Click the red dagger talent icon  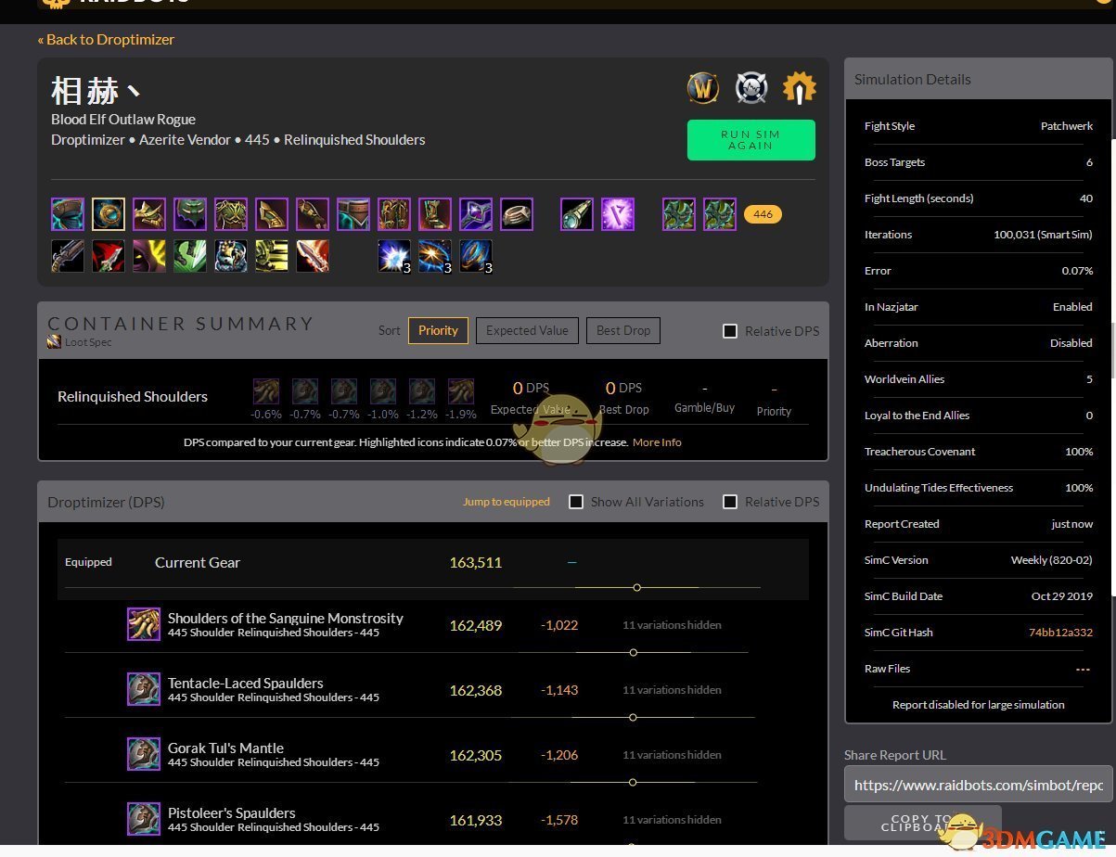[x=109, y=255]
